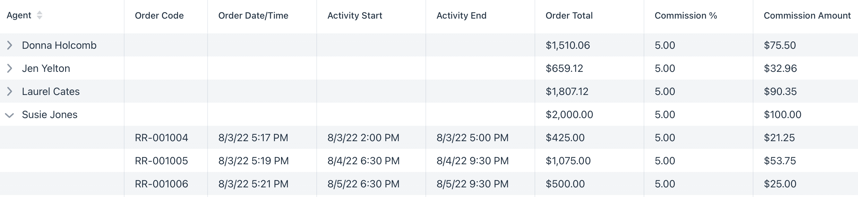Select the Donna Holcomb agent name
858x197 pixels.
(59, 45)
